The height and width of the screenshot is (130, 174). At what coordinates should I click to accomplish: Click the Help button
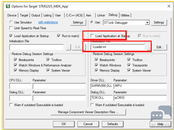[x=160, y=124]
